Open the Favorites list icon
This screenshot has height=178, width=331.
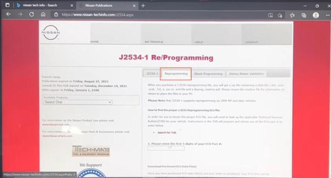click(x=292, y=15)
